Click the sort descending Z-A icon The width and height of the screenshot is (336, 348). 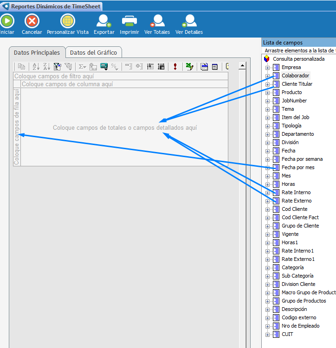point(46,66)
